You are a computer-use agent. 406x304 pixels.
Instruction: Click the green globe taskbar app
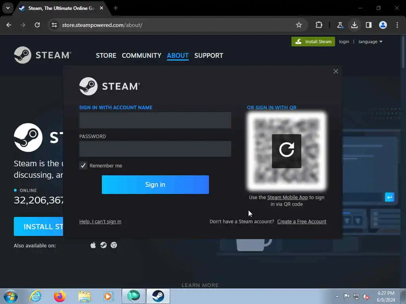pyautogui.click(x=134, y=296)
